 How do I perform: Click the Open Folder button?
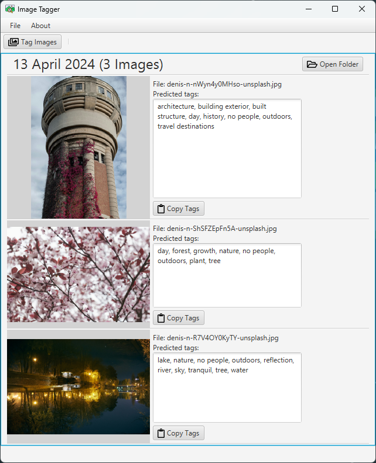tap(333, 64)
